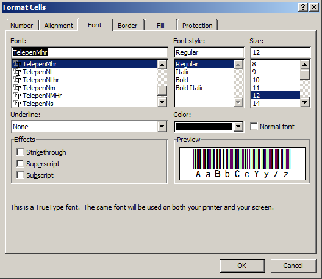Click the TrueType icon beside TelepenNs
This screenshot has height=279, width=322.
17,104
